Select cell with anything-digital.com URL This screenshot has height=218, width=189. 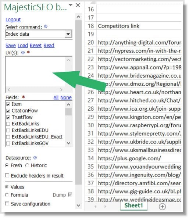(139, 42)
